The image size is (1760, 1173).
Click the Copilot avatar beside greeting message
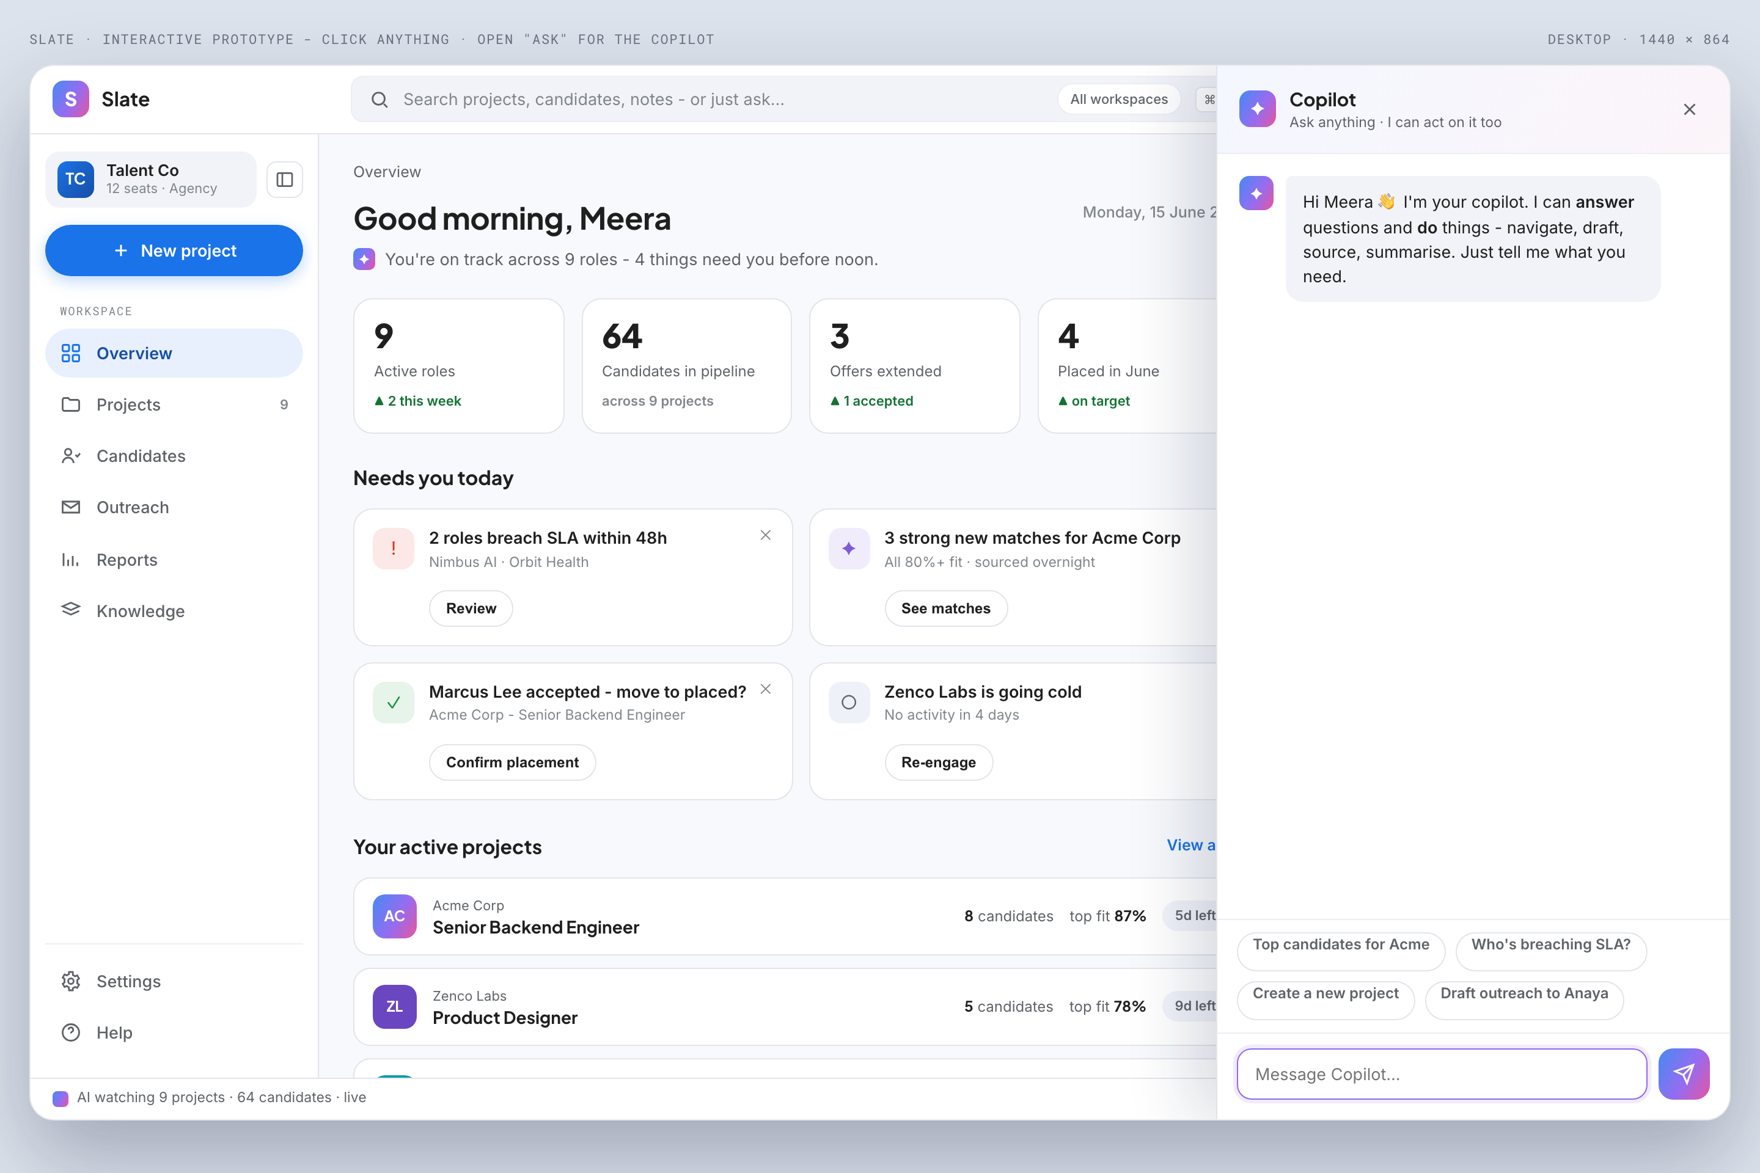click(1256, 193)
